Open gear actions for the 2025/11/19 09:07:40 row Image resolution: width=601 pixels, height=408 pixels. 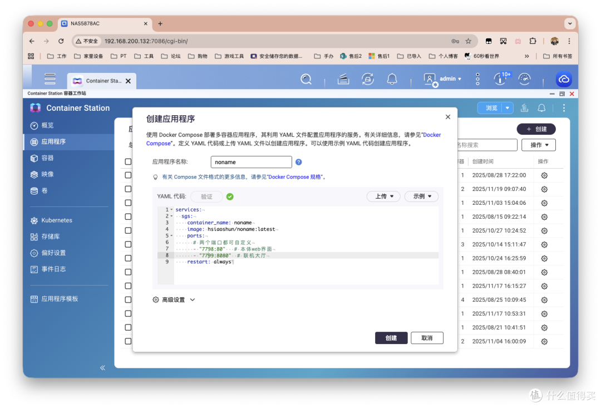click(x=544, y=189)
